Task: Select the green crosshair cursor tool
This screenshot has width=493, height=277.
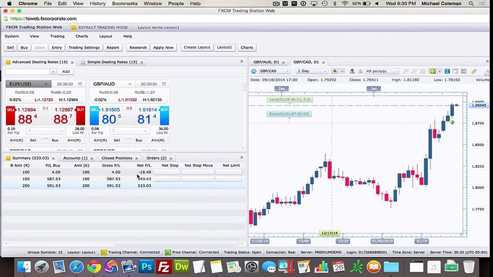Action: click(x=433, y=71)
